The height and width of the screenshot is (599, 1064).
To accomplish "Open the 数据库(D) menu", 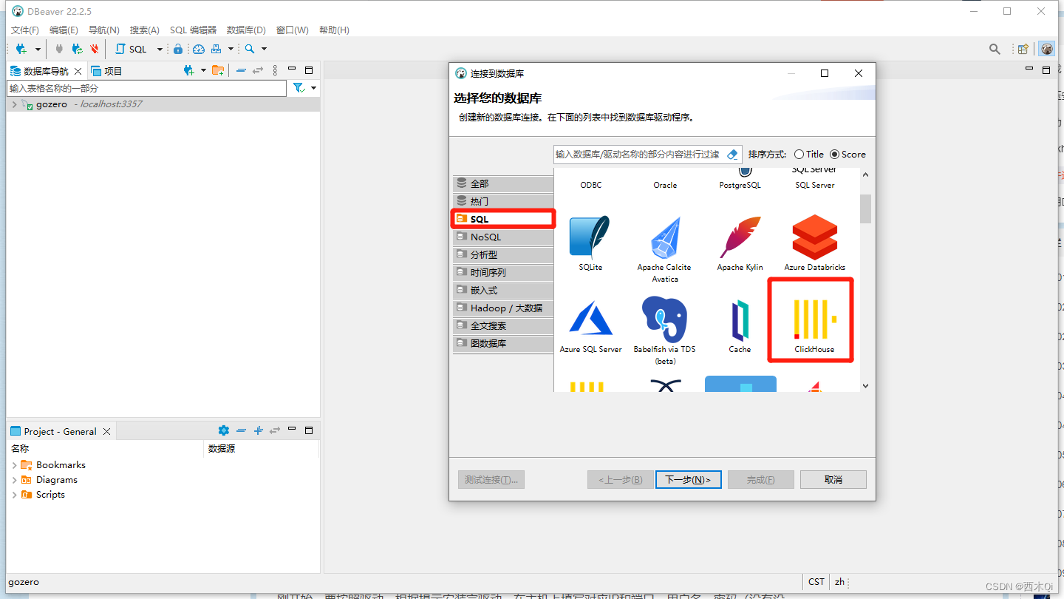I will tap(246, 30).
